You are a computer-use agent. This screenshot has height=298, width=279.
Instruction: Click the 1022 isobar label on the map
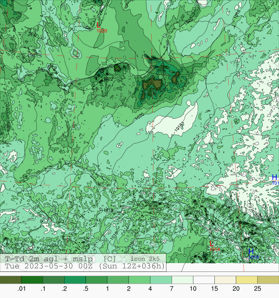click(x=108, y=79)
